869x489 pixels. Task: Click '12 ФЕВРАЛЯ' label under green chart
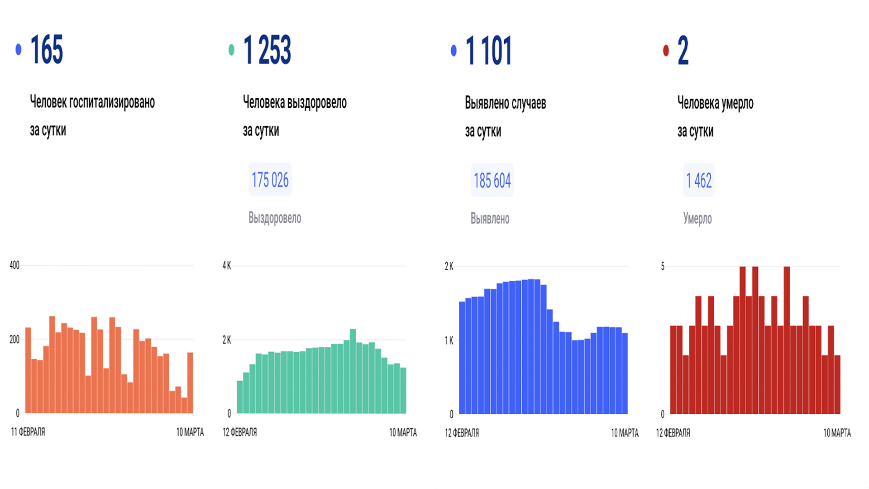point(240,432)
